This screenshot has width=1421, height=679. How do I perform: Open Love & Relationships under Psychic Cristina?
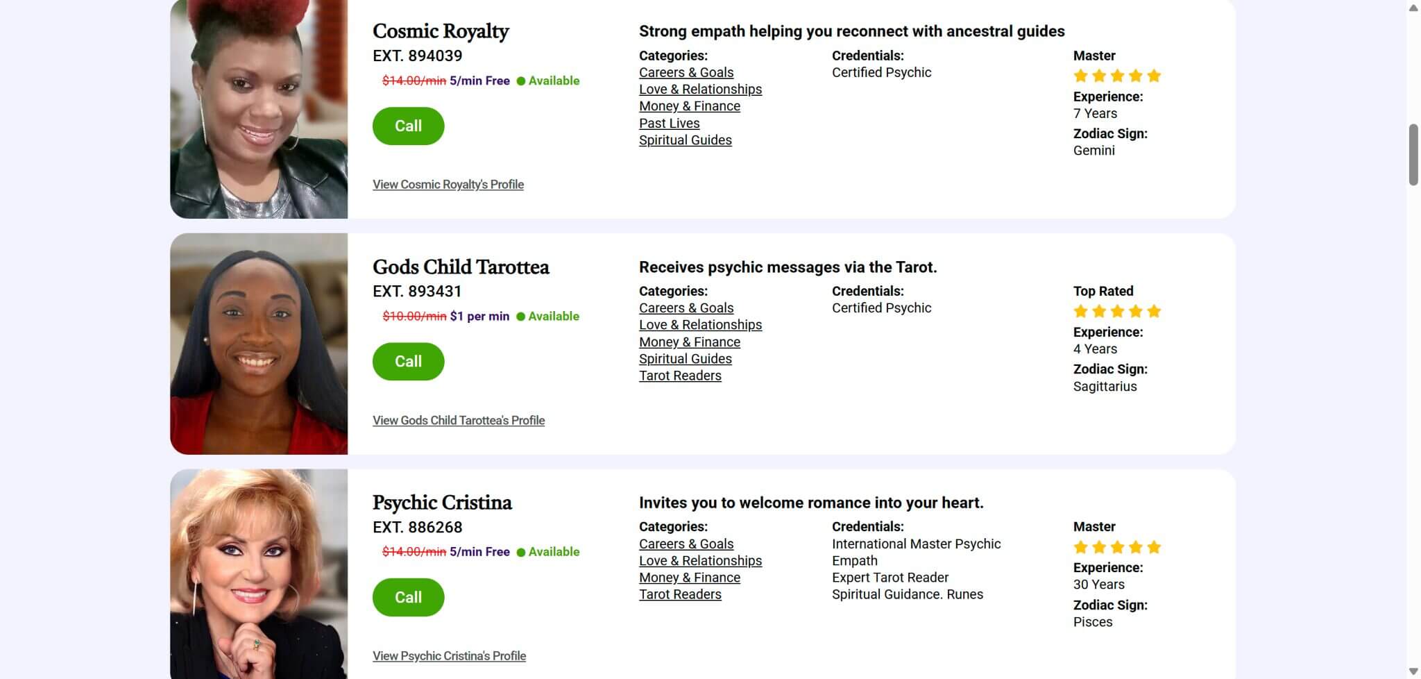(700, 561)
